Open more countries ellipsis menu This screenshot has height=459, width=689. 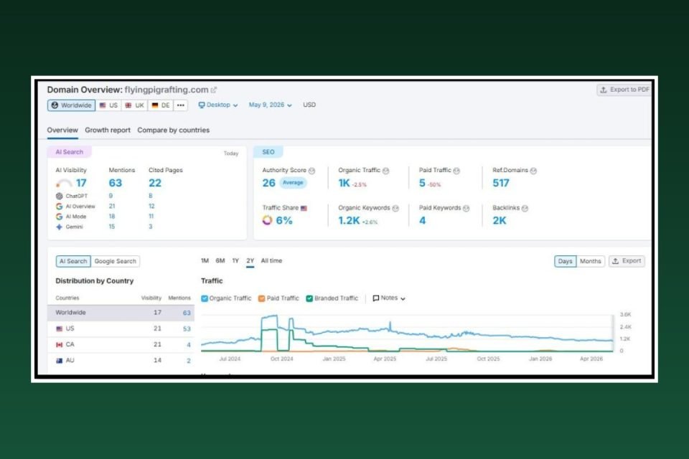pyautogui.click(x=181, y=105)
